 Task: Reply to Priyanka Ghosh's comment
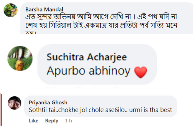click(51, 121)
